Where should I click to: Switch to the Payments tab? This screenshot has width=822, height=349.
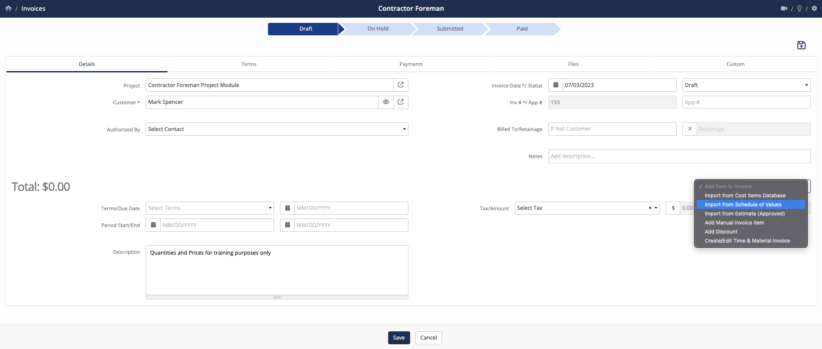(x=411, y=64)
